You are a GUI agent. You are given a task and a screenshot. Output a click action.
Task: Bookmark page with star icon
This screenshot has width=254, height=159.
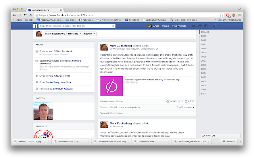coord(221,15)
